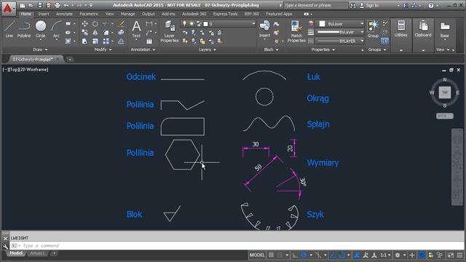
Task: Activate the Rotate tool in Modify panel
Action: click(x=95, y=24)
